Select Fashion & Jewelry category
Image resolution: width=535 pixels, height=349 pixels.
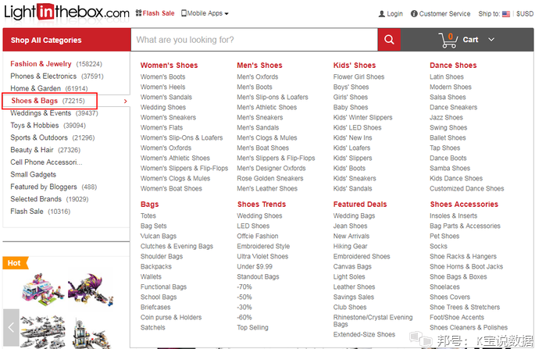point(41,64)
